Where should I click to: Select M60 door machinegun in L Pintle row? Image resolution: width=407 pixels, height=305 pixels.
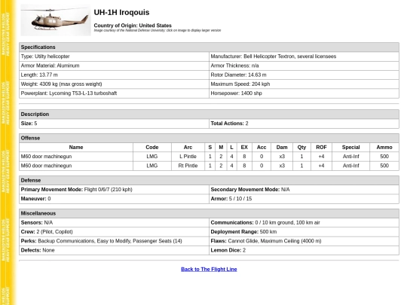click(x=76, y=157)
